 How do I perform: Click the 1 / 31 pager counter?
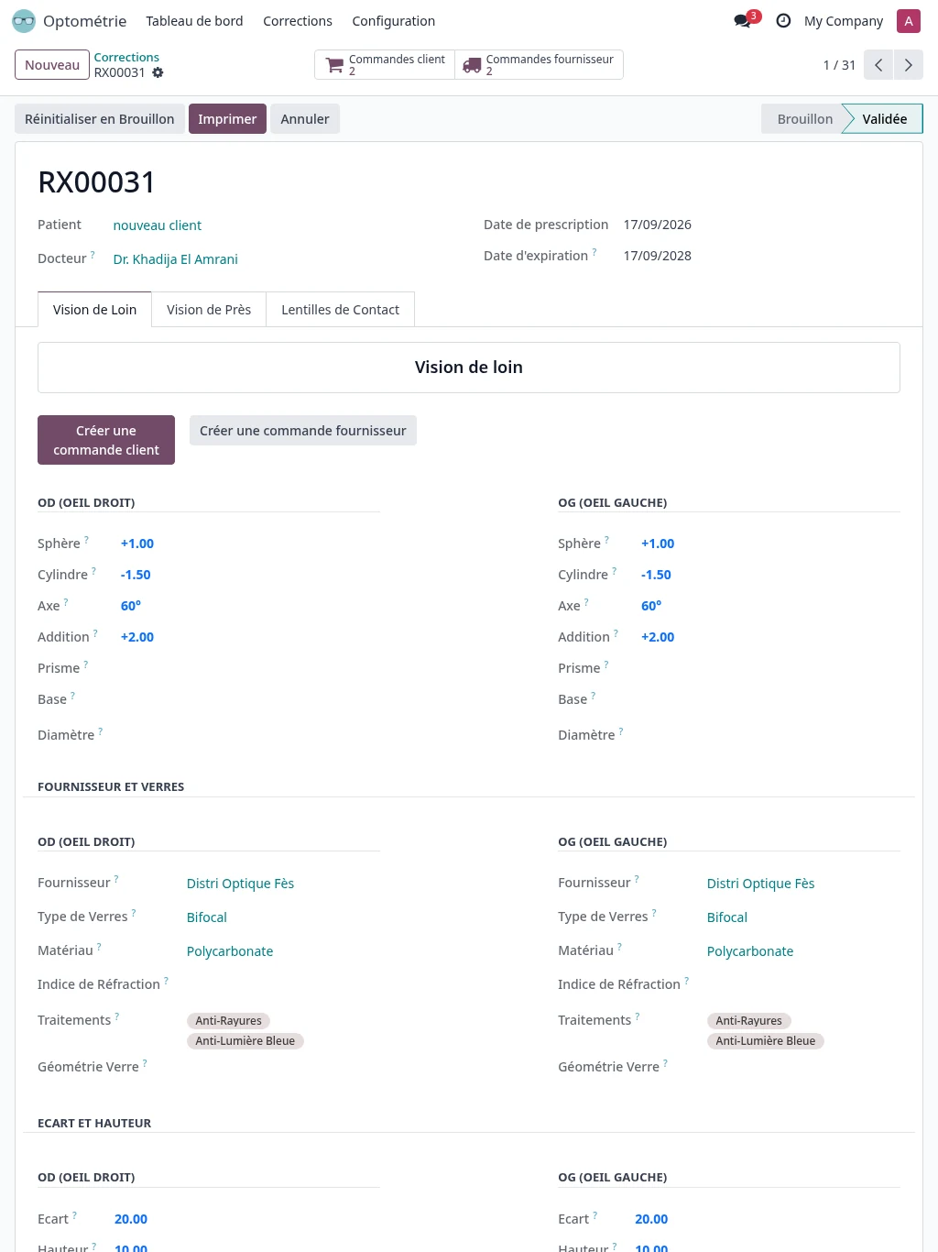(x=839, y=65)
